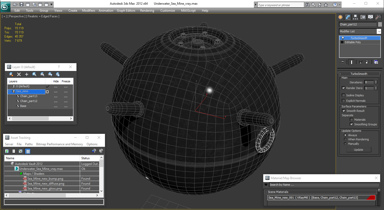Open the Modifiers menu
This screenshot has height=210, width=384.
pos(89,11)
